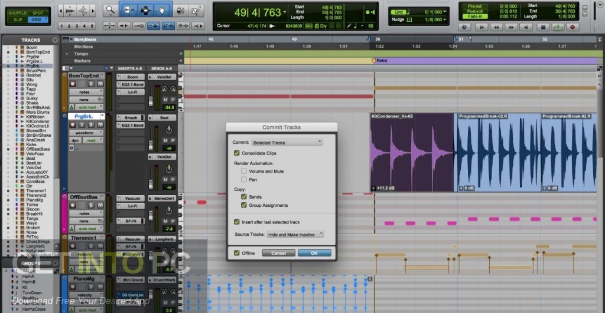Select the Pencil tool
Image resolution: width=605 pixels, height=313 pixels.
tap(196, 11)
